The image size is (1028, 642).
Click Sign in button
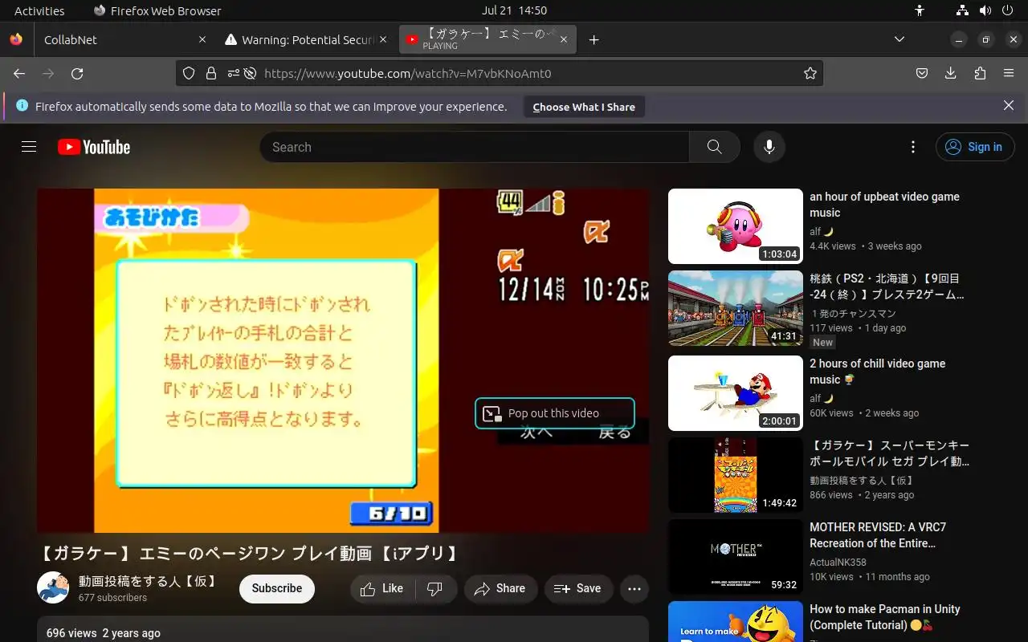tap(975, 147)
